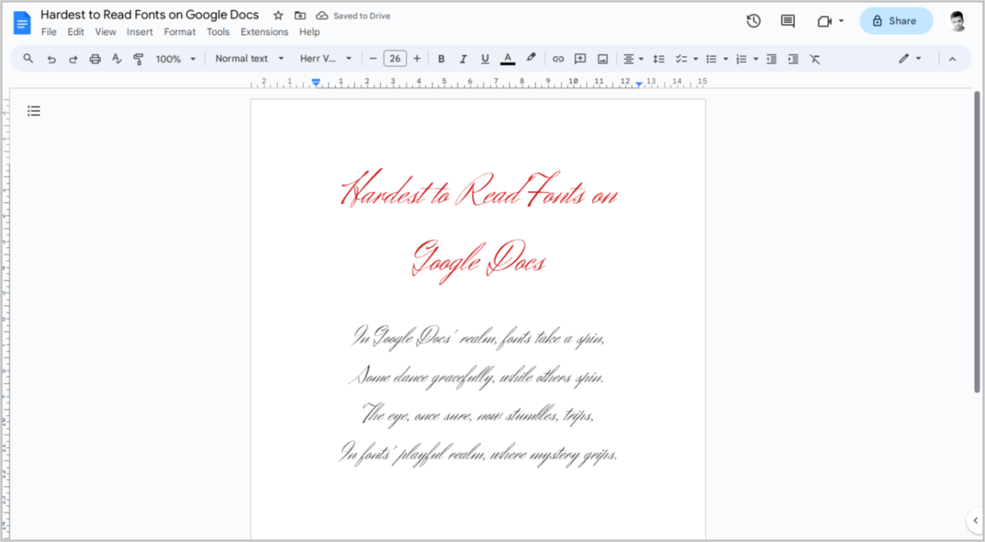Open the search menus magnifier icon
The height and width of the screenshot is (542, 985).
(28, 59)
